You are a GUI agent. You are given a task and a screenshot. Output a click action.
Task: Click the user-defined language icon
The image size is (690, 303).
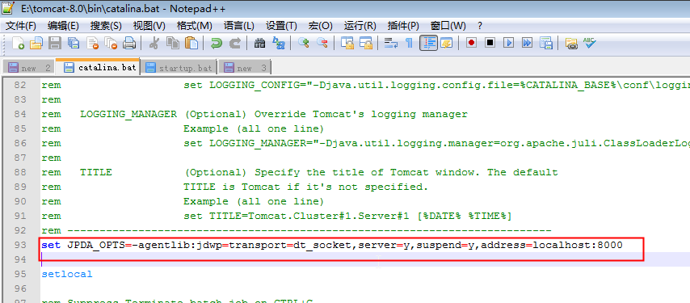point(447,43)
